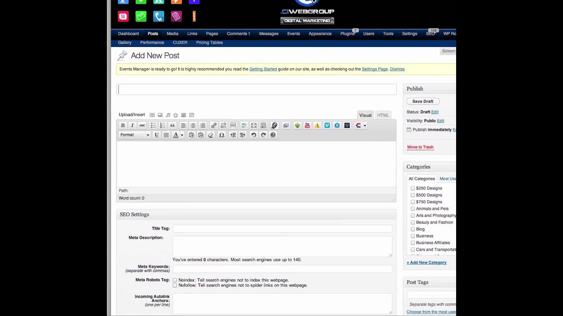Tick the Blog category checkbox
Viewport: 563px width, 316px height.
point(413,229)
